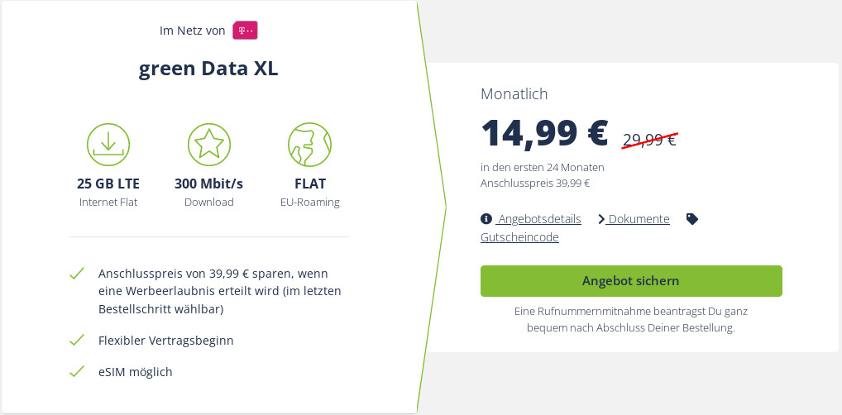Viewport: 842px width, 415px height.
Task: Click the globe EU-Roaming icon
Action: pyautogui.click(x=309, y=145)
